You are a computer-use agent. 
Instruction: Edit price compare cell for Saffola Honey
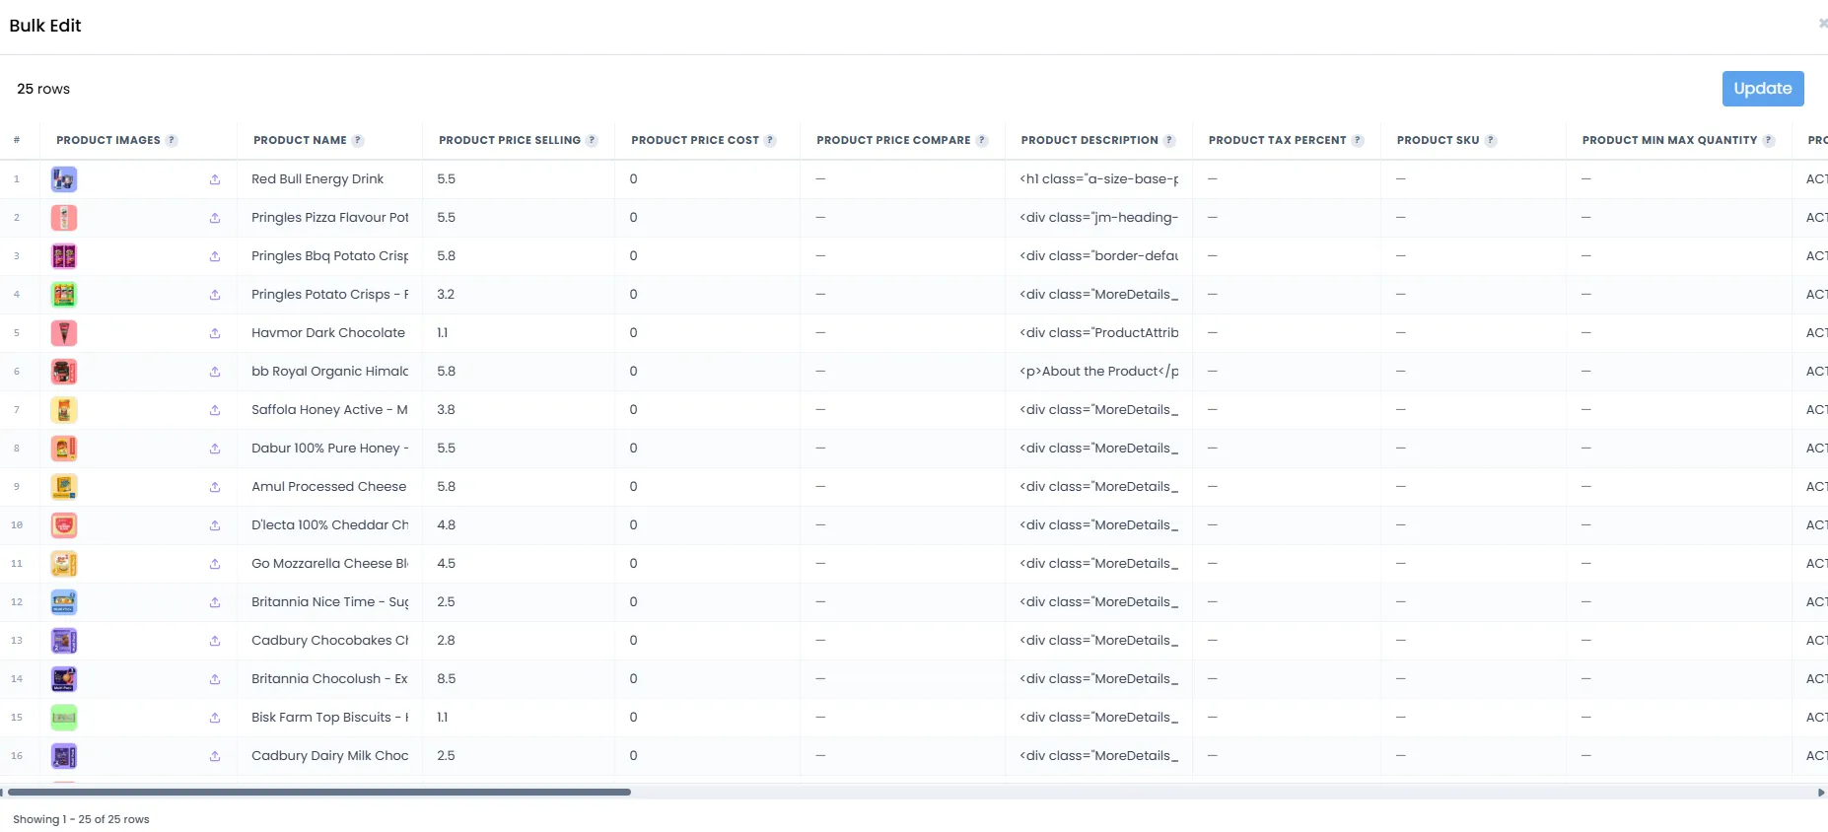(x=902, y=410)
